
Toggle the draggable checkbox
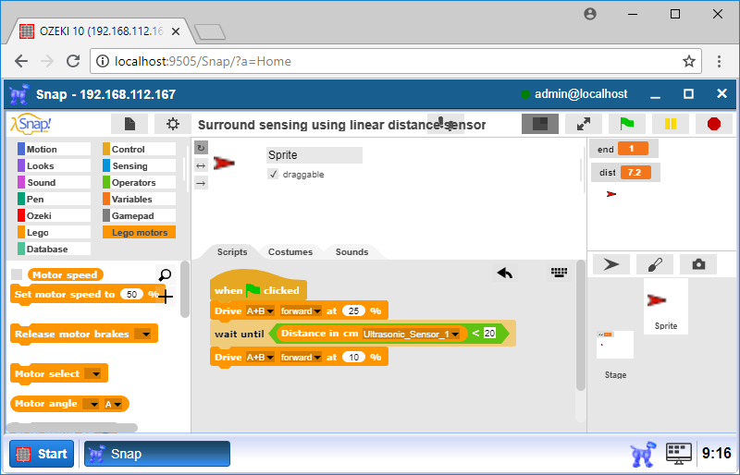coord(273,174)
